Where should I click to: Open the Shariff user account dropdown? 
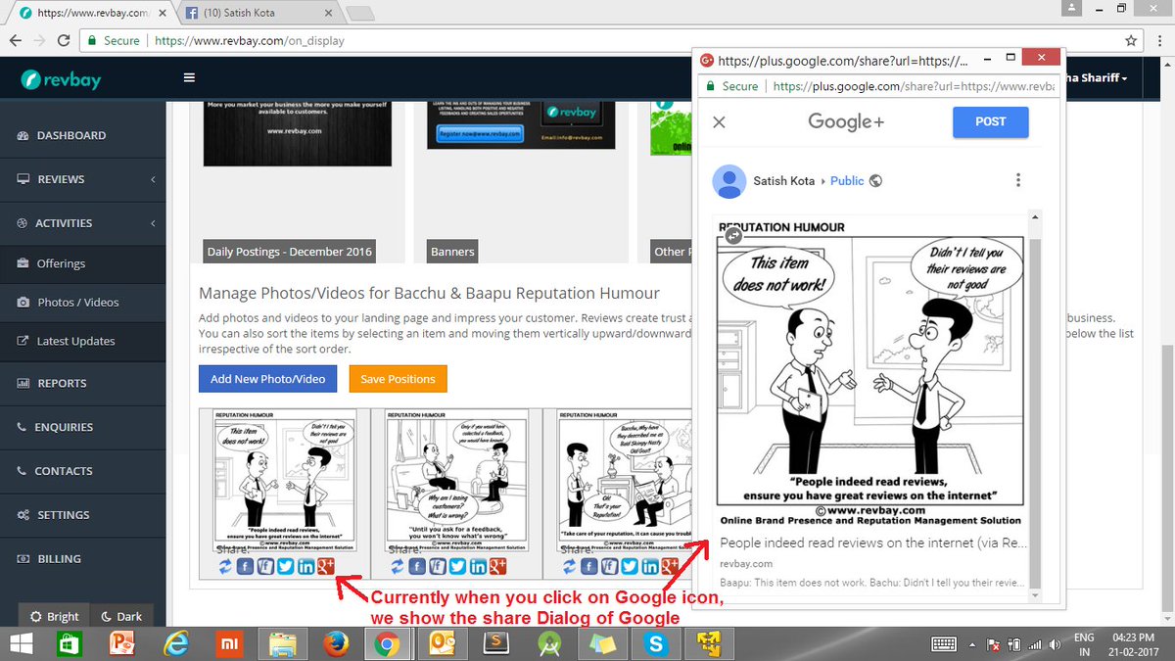pos(1099,78)
